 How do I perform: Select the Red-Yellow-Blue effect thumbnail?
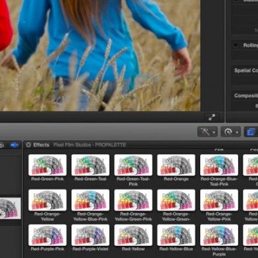176,235
